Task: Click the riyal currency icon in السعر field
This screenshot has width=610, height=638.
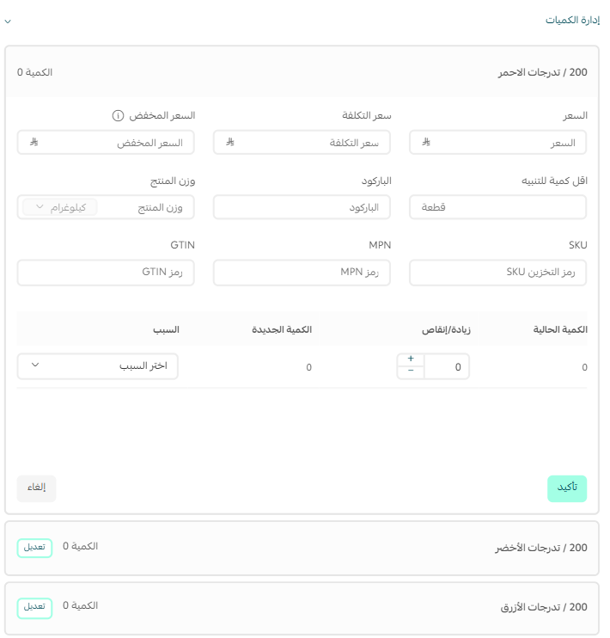Action: tap(426, 142)
